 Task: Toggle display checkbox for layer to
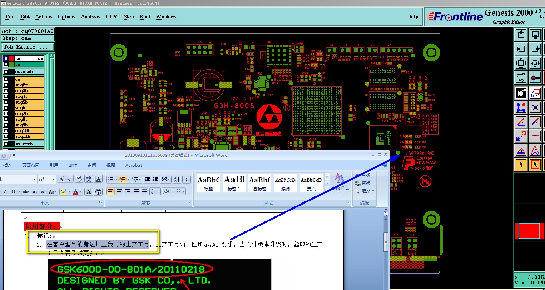[x=6, y=59]
